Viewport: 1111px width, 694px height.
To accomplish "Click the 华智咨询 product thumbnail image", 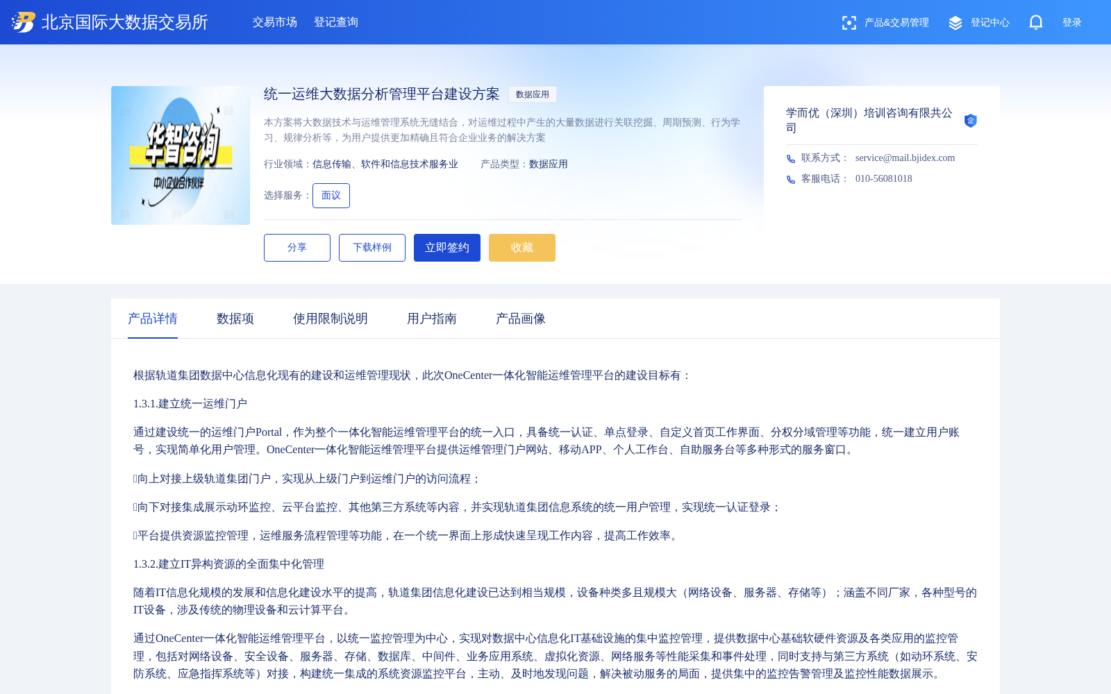I will (181, 155).
